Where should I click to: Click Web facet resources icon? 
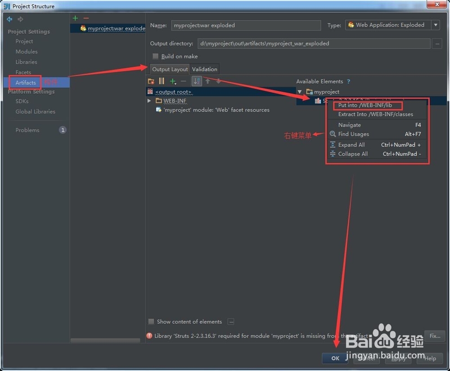(158, 110)
